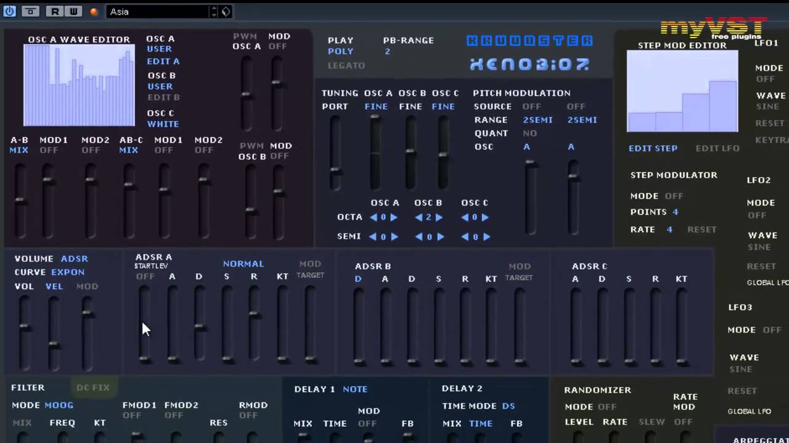The image size is (789, 443).
Task: Click the tuning PORT slider
Action: pyautogui.click(x=335, y=153)
